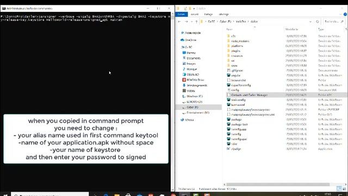The image size is (348, 196).
Task: Open Vidéos in navigation pane
Action: tap(189, 91)
